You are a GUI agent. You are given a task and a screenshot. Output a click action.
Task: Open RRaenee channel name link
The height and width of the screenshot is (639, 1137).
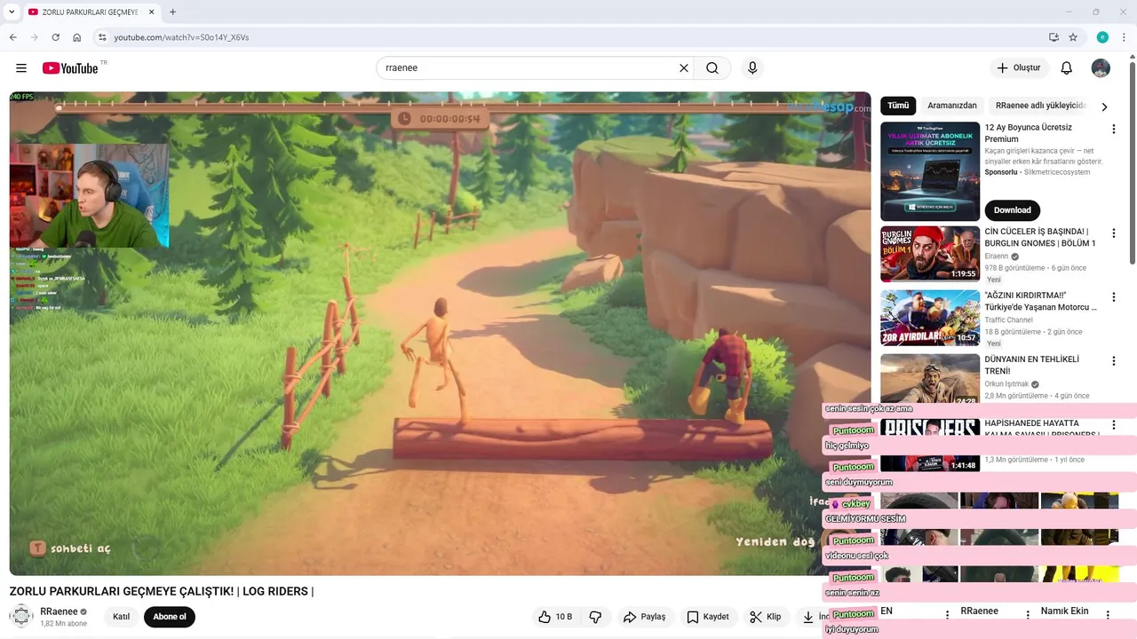tap(59, 611)
